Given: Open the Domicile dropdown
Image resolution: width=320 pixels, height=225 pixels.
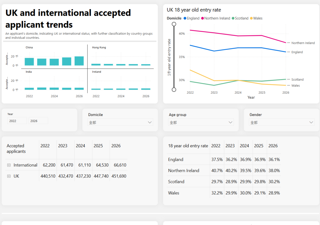Looking at the screenshot, I should pyautogui.click(x=120, y=122).
